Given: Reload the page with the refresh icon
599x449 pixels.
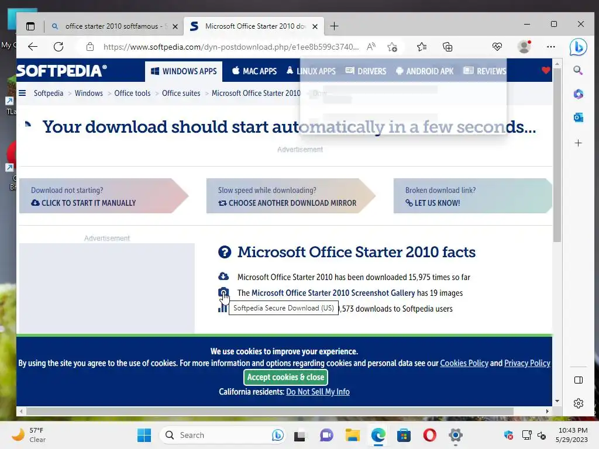Looking at the screenshot, I should [x=58, y=47].
